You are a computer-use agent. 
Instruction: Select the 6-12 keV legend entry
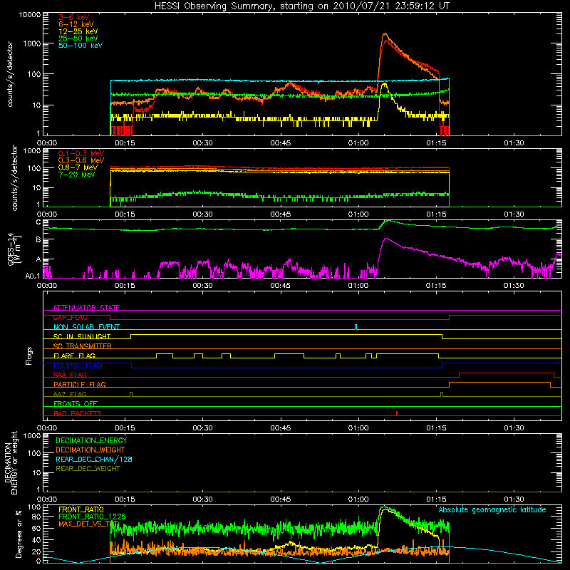[x=76, y=24]
